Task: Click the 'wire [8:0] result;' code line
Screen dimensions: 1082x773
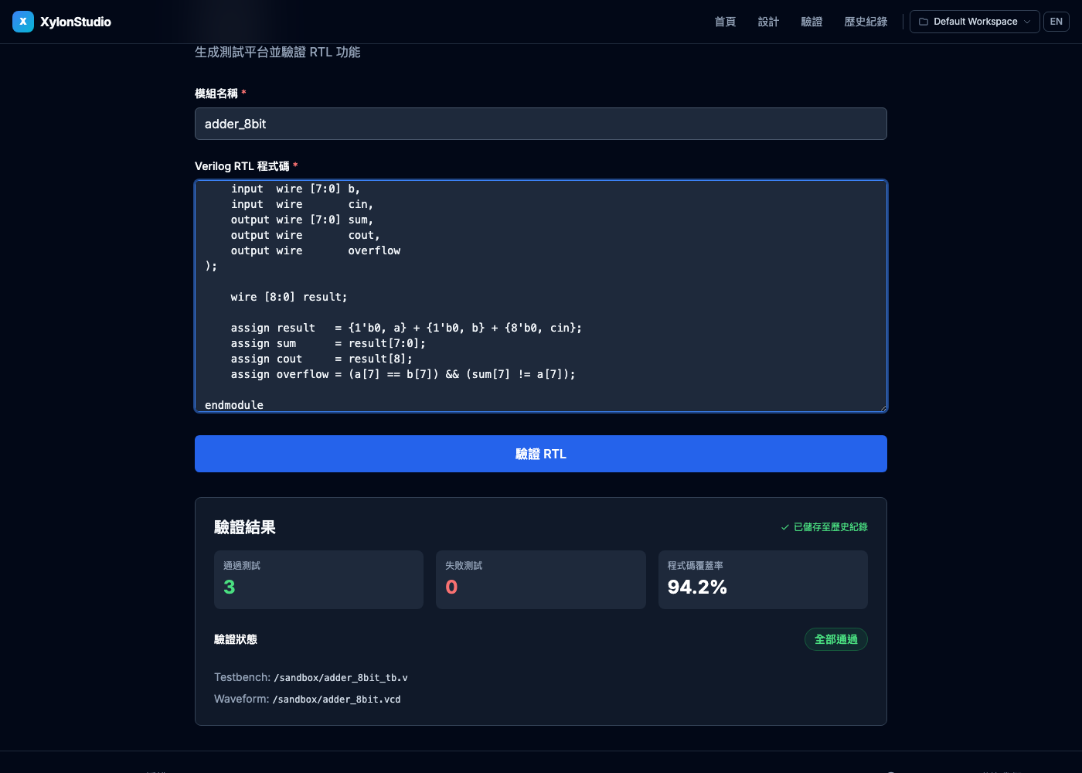Action: pyautogui.click(x=289, y=297)
